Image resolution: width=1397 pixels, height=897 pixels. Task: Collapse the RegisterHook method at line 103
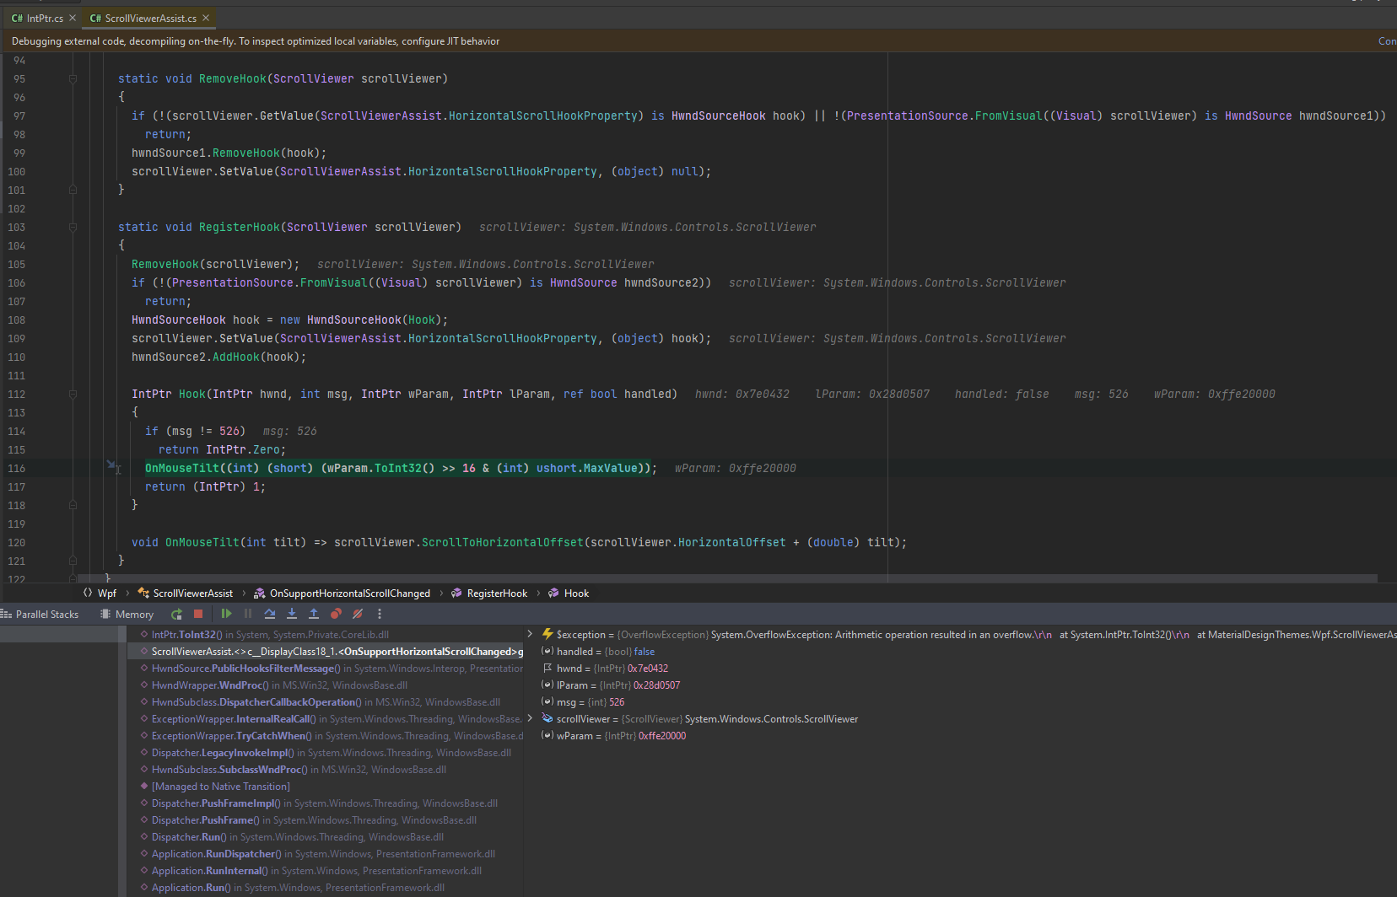[x=73, y=227]
